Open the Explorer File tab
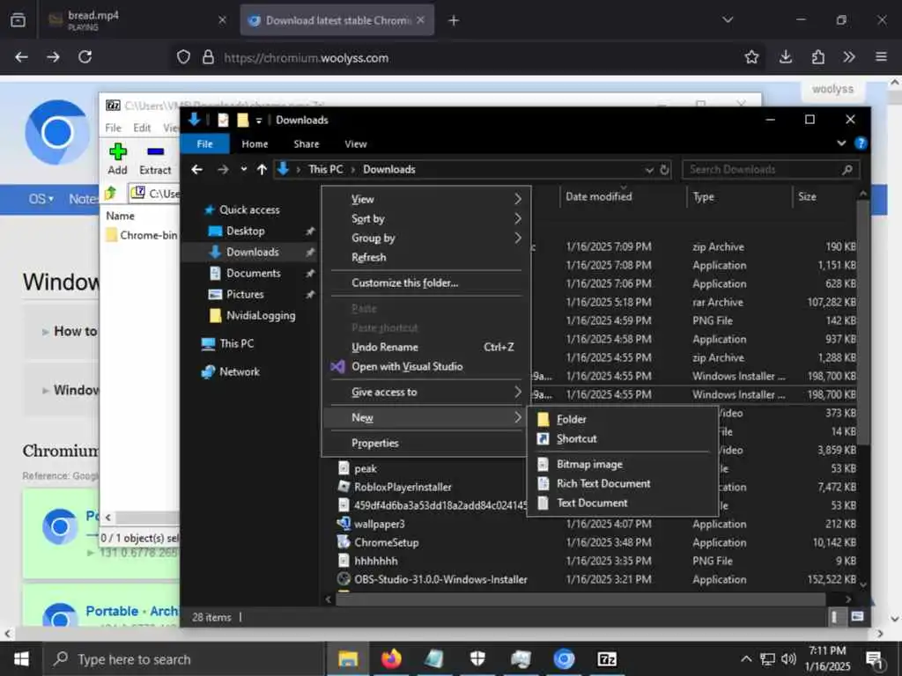The image size is (902, 676). pos(204,143)
